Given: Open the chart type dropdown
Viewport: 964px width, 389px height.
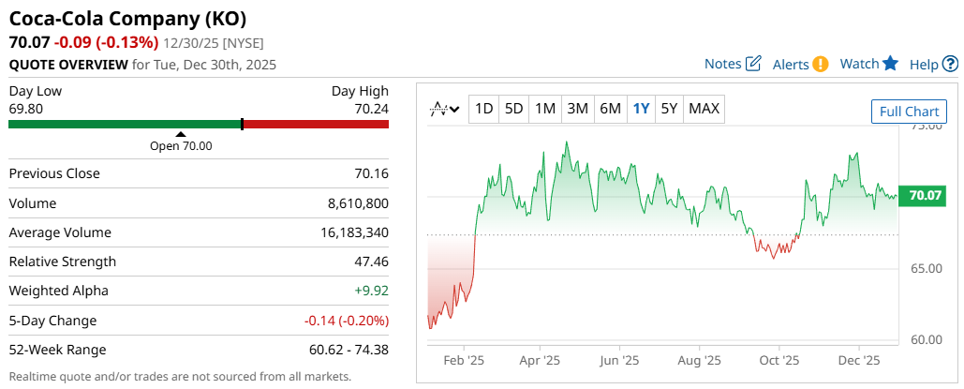Looking at the screenshot, I should (x=444, y=109).
